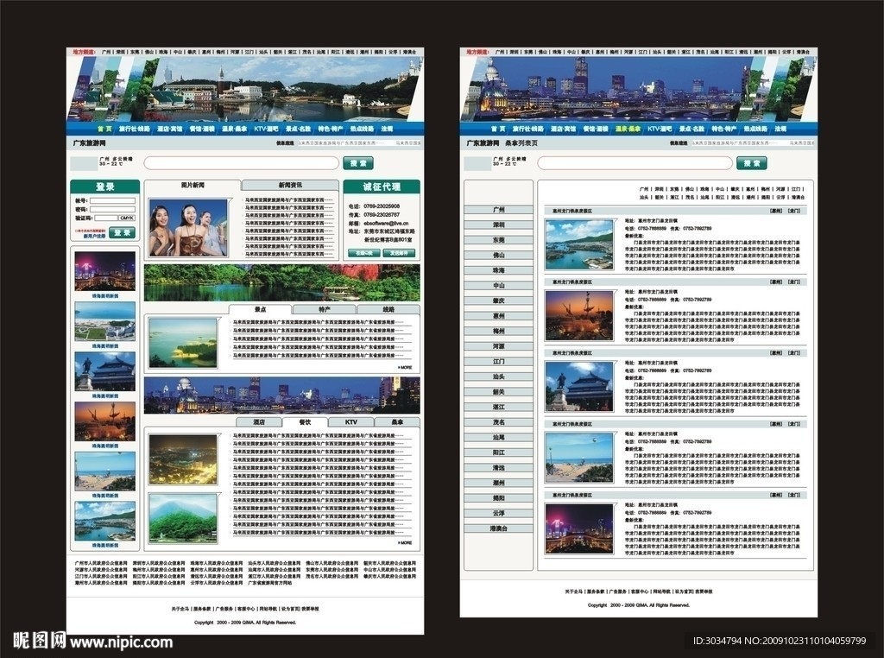Open misty lake thumbnail in 景点 panel
The height and width of the screenshot is (658, 884).
(183, 344)
